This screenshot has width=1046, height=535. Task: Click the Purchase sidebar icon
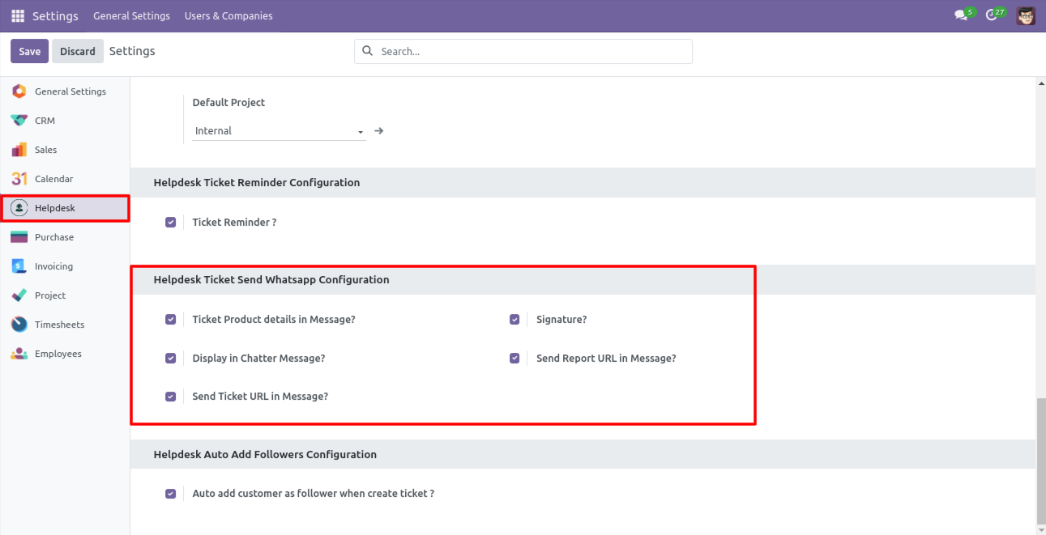point(19,237)
